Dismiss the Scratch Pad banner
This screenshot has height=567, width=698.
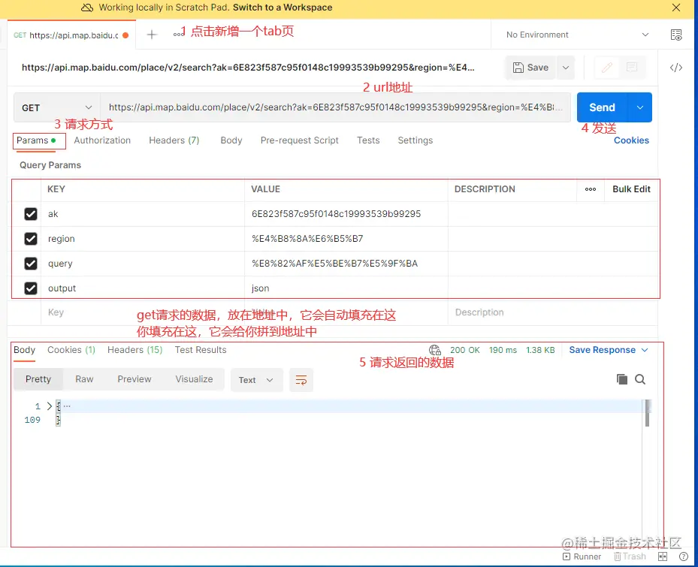point(675,8)
